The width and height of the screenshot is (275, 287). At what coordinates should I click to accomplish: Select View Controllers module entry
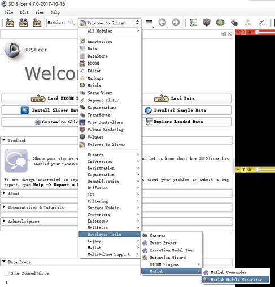tap(110, 122)
